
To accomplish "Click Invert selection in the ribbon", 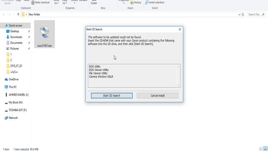I will tap(155, 3).
